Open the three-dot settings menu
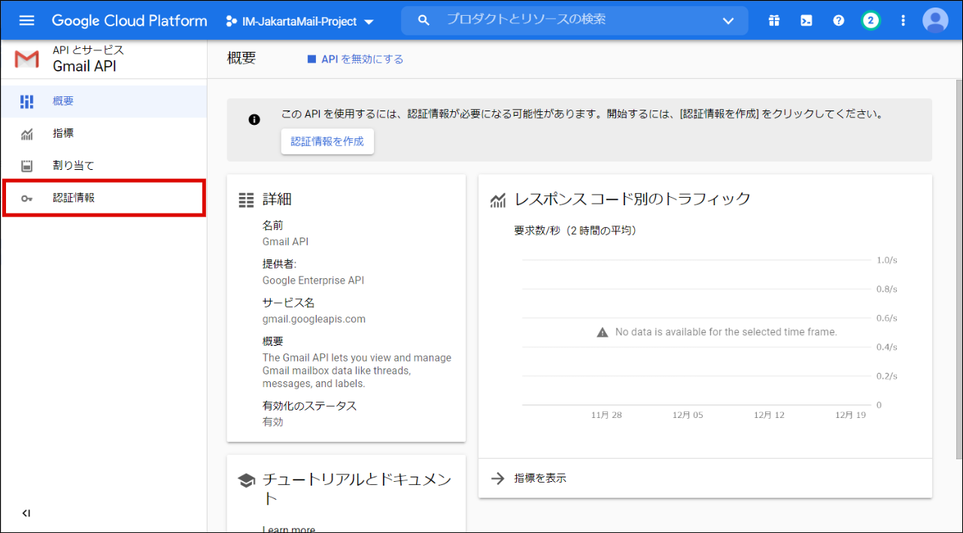The width and height of the screenshot is (963, 533). pyautogui.click(x=903, y=20)
